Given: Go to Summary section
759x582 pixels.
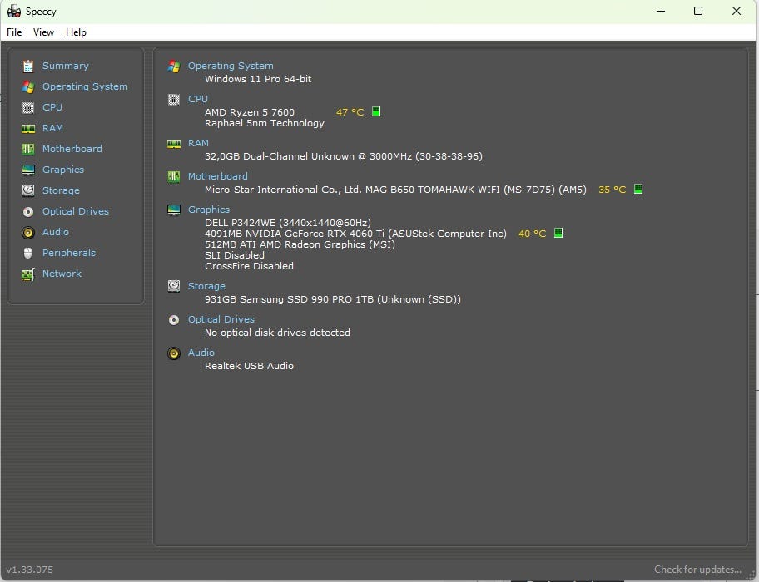Looking at the screenshot, I should (x=66, y=66).
